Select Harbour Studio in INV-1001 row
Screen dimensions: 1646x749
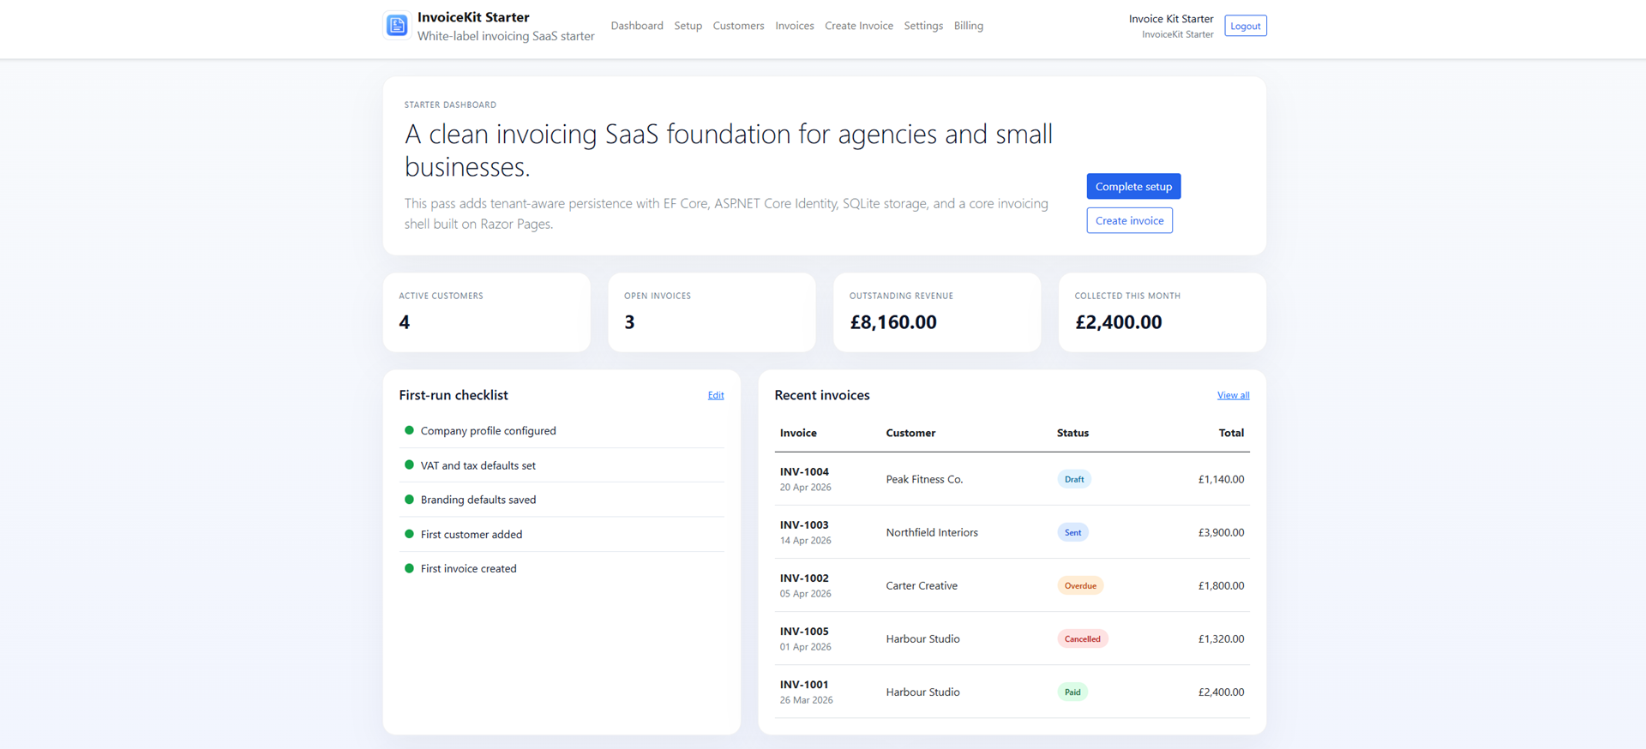pos(922,692)
